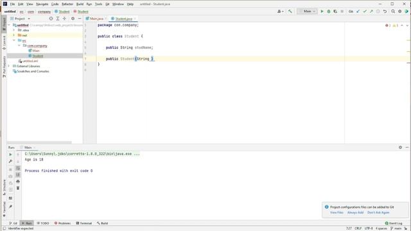Click the errors count indicator in editor
The width and height of the screenshot is (411, 231).
point(388,26)
